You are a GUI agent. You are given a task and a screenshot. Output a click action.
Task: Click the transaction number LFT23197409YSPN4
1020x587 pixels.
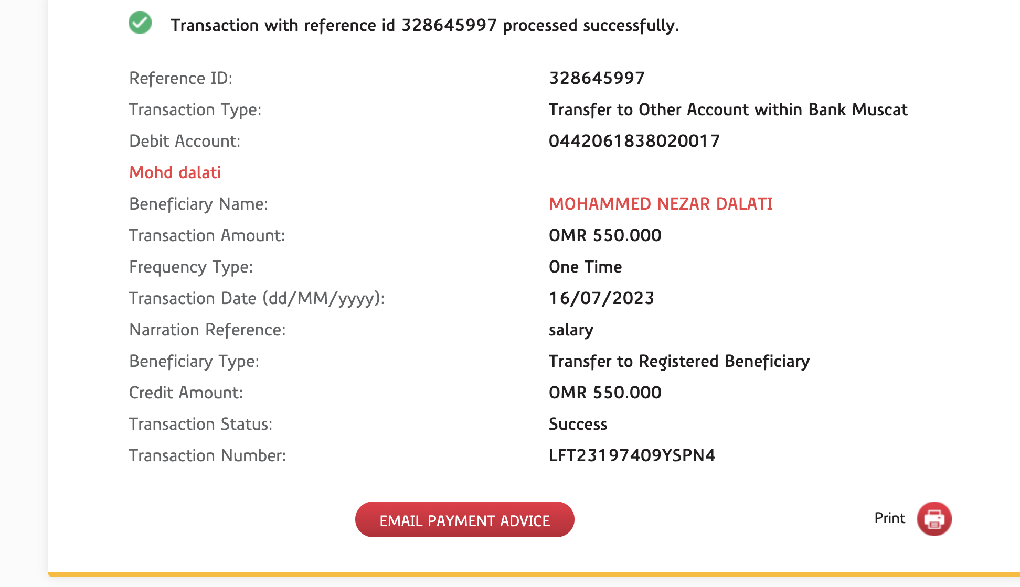point(632,455)
